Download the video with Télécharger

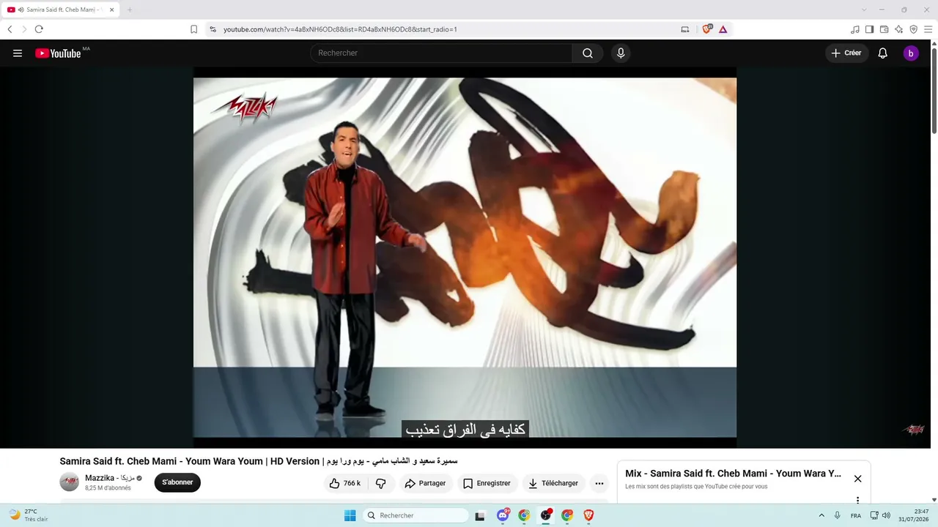[x=553, y=483]
